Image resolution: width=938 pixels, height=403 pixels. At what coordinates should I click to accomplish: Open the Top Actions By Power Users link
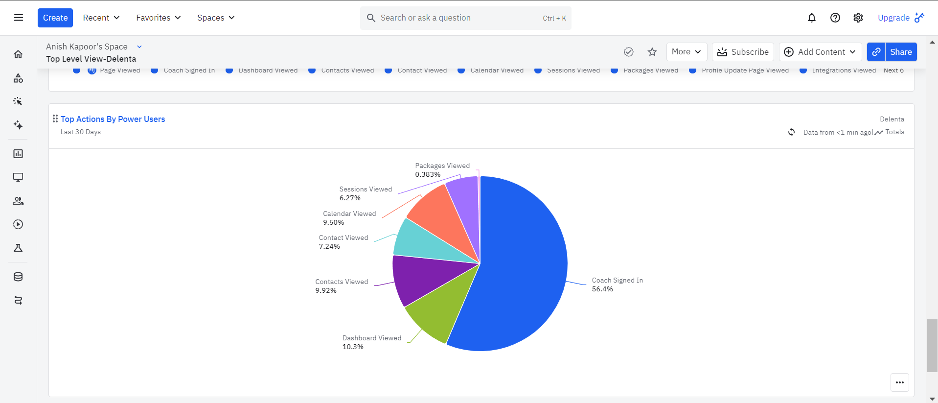coord(113,119)
